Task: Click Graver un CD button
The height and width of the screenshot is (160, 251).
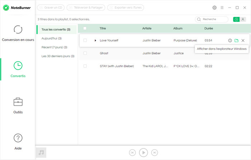Action: [51, 8]
